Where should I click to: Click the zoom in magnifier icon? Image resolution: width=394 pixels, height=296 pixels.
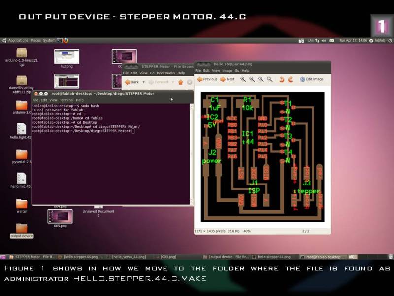[x=243, y=79]
